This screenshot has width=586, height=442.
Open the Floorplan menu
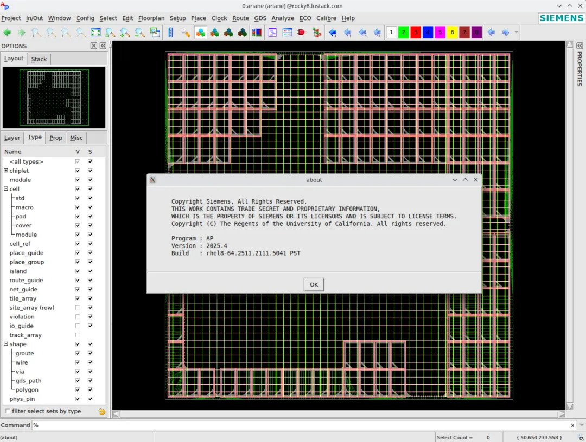(x=151, y=18)
